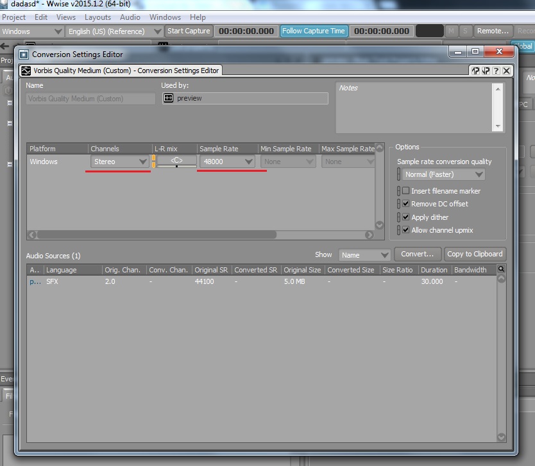Uncheck Apply dither
The width and height of the screenshot is (535, 466).
(405, 217)
